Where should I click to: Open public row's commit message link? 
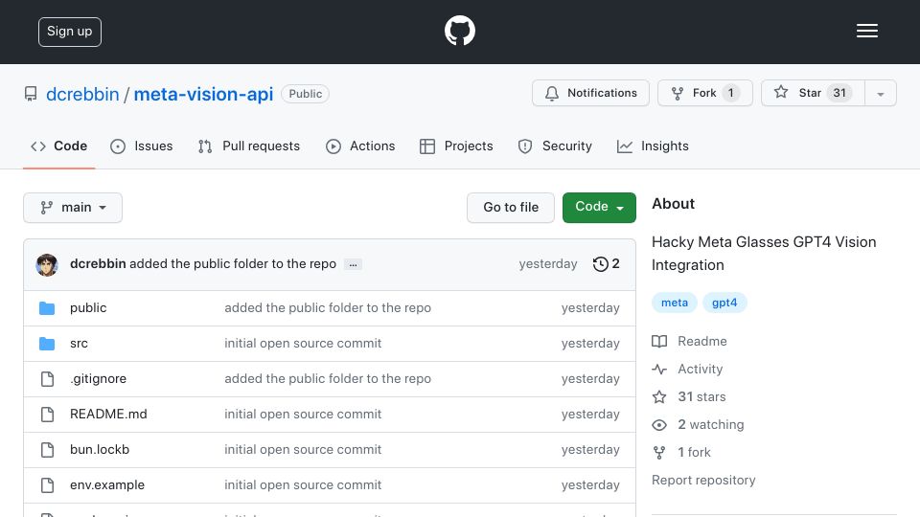coord(328,307)
